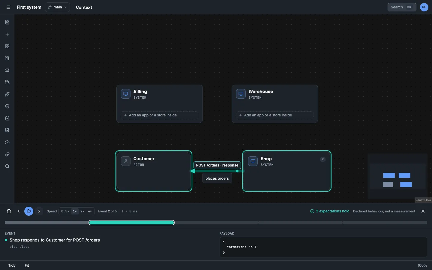Viewport: 432px width, 270px height.
Task: Click the link icon in the sidebar
Action: (x=7, y=154)
